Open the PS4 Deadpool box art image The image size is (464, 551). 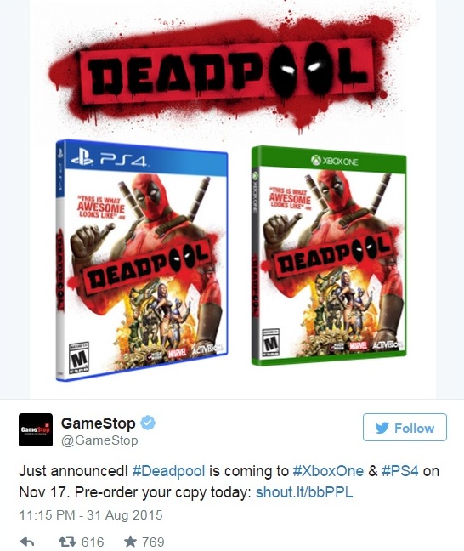click(142, 260)
